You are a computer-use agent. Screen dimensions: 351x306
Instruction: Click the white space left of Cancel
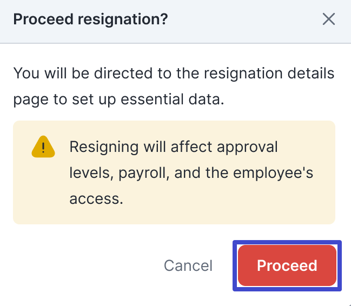click(81, 265)
